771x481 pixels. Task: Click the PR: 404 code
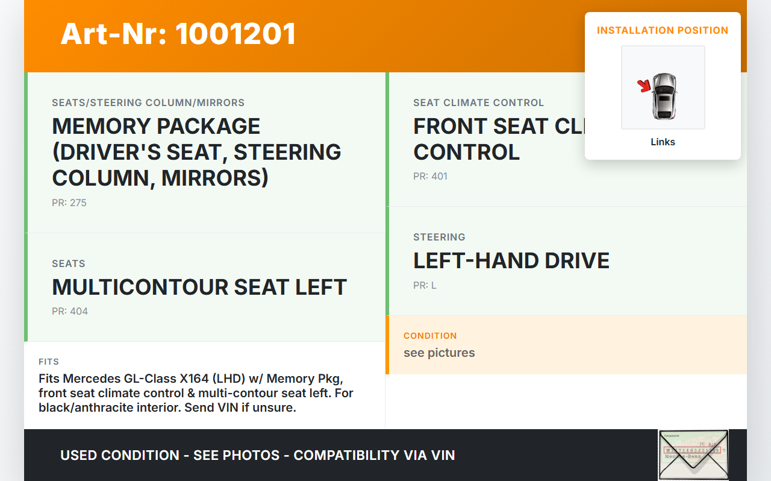coord(70,312)
